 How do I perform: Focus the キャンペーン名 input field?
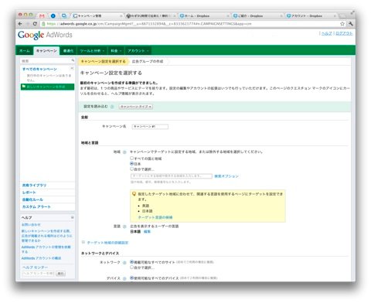150,127
